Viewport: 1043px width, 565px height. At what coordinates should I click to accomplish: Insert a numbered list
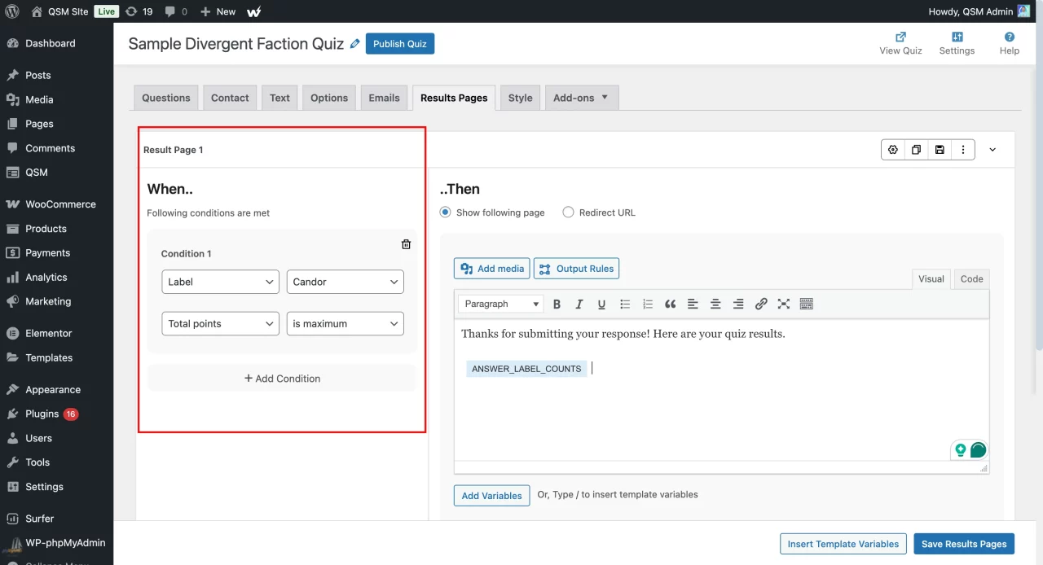(647, 304)
